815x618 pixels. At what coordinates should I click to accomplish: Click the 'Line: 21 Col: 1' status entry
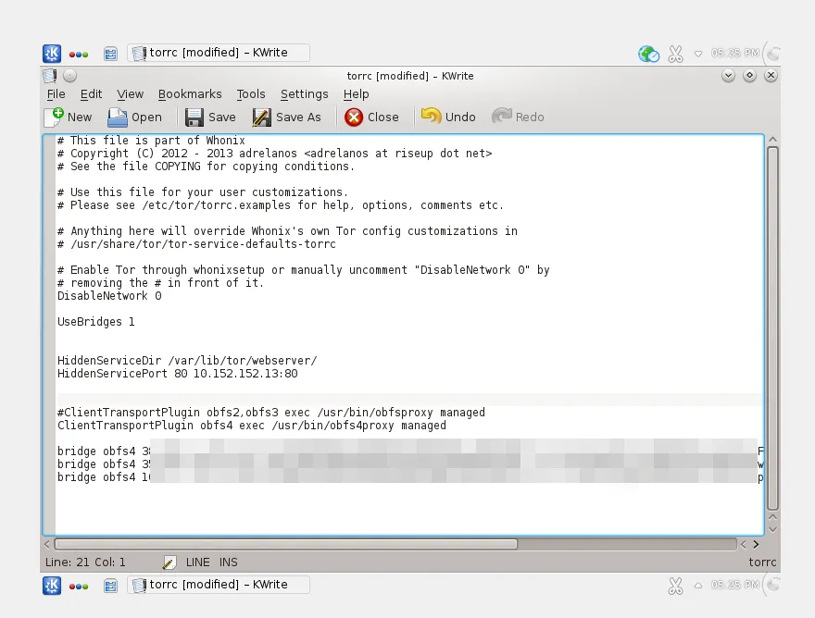tap(85, 562)
